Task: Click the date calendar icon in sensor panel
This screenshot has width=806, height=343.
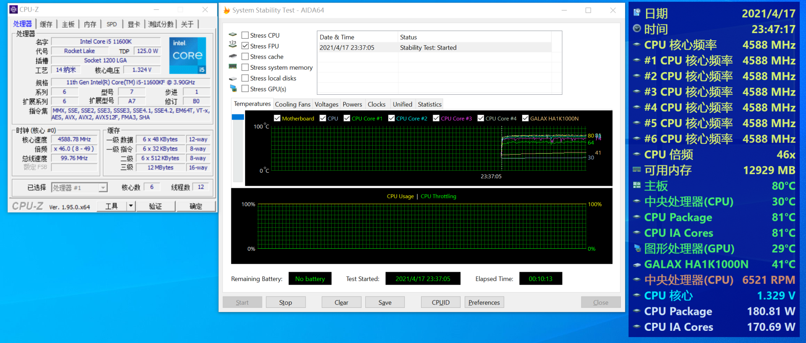Action: 637,13
